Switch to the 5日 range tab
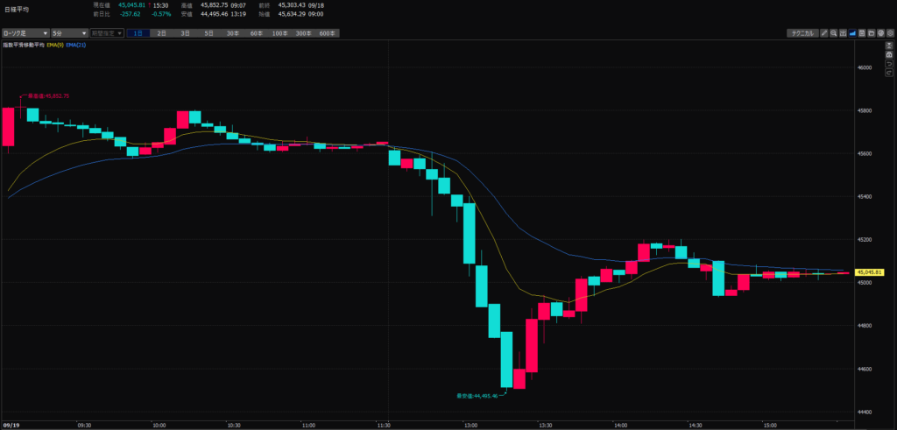897x430 pixels. click(x=208, y=33)
